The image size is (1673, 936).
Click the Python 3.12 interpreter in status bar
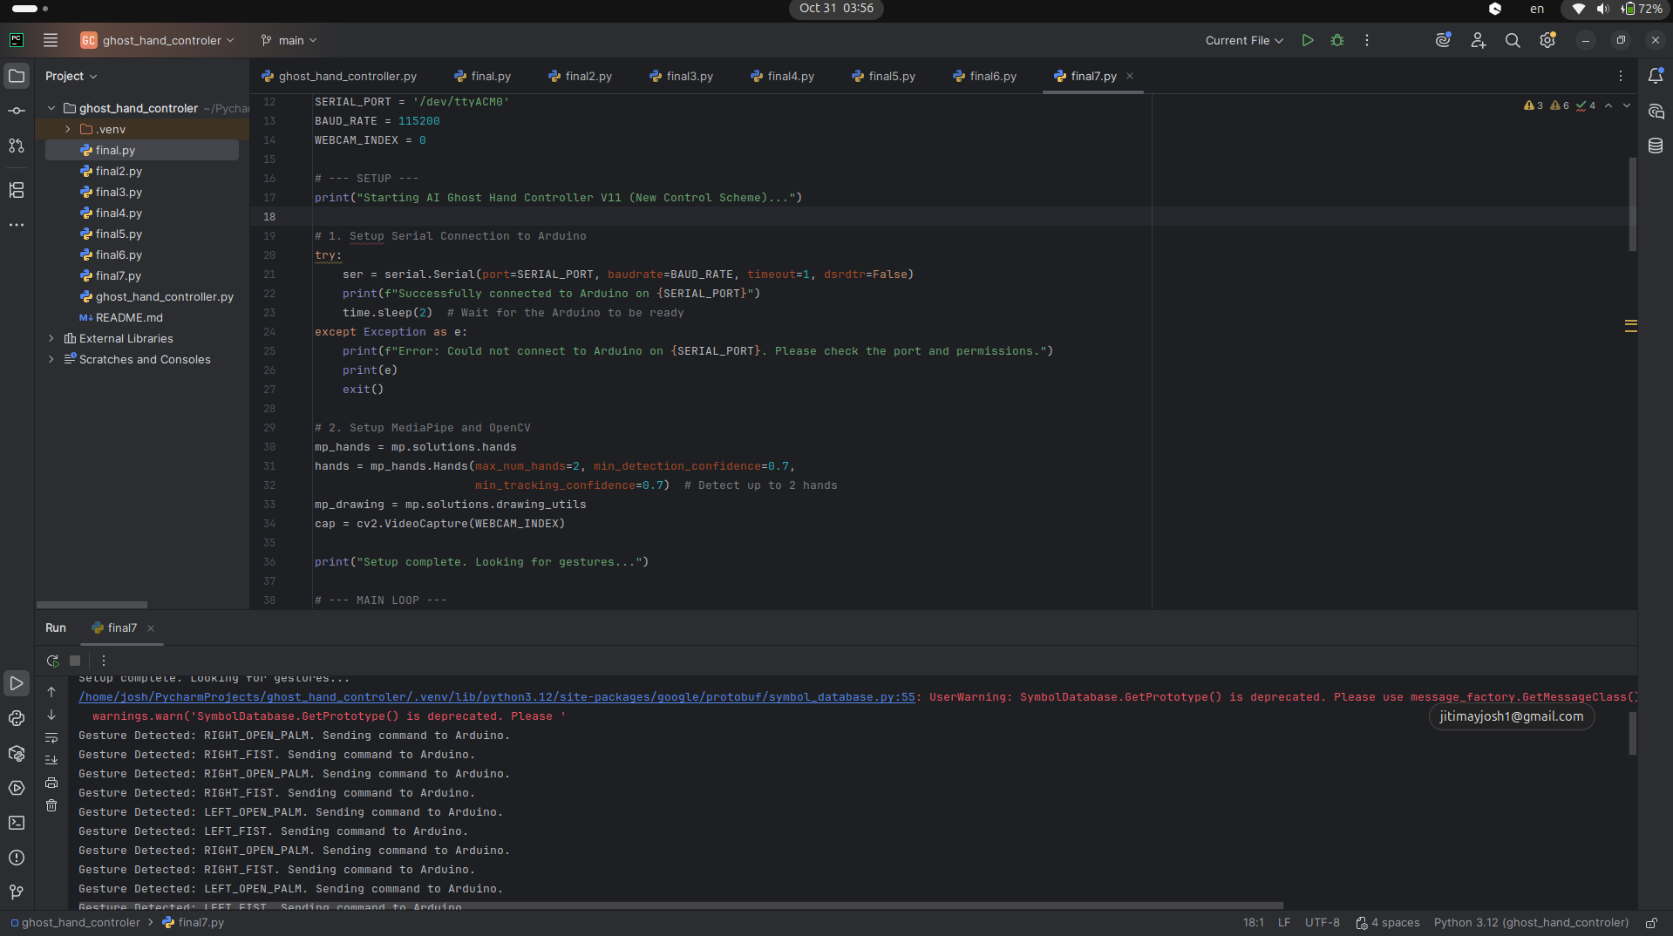1530,923
